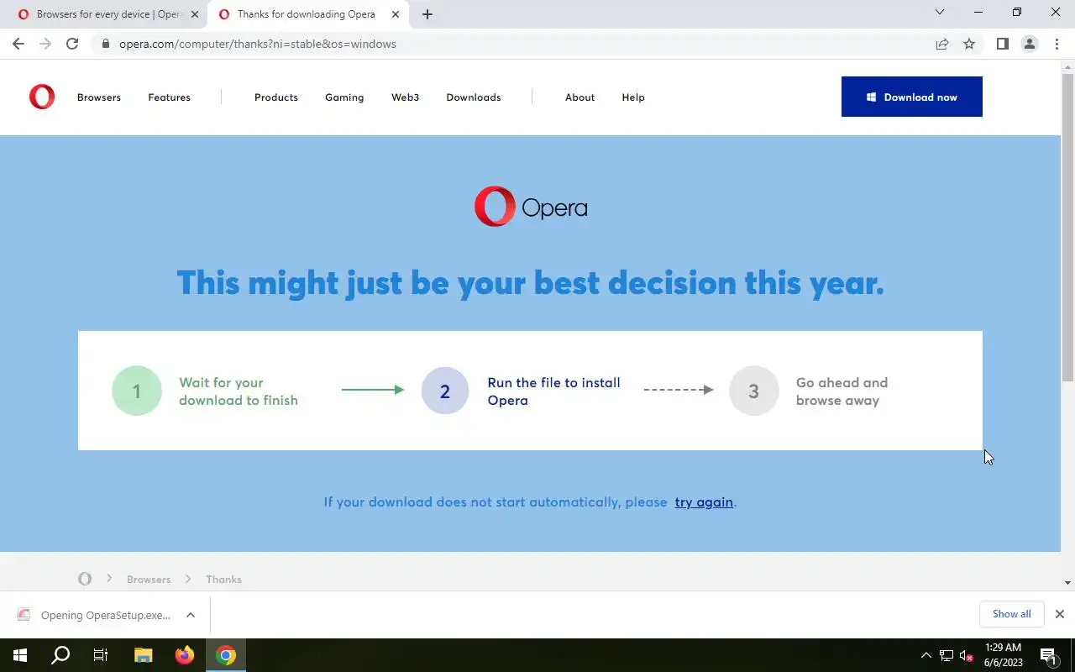Open notification center icon
Screen dimensions: 1075x672
1048,656
